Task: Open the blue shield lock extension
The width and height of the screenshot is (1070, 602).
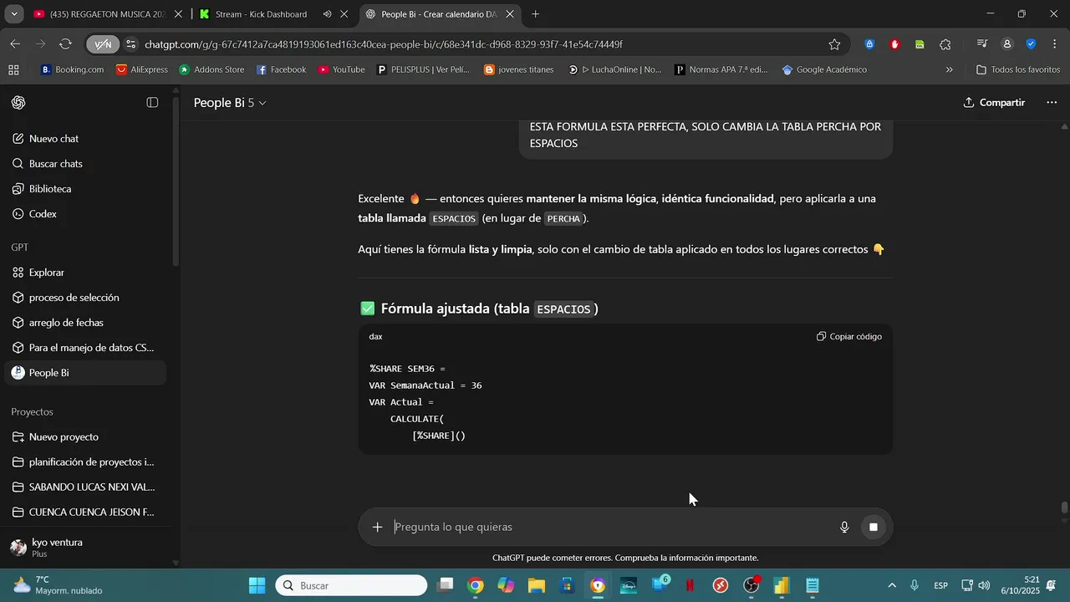Action: point(869,44)
